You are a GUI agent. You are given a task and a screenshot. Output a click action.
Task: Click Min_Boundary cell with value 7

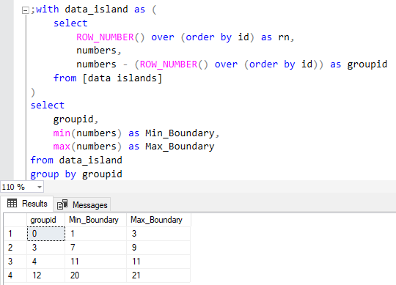(95, 248)
